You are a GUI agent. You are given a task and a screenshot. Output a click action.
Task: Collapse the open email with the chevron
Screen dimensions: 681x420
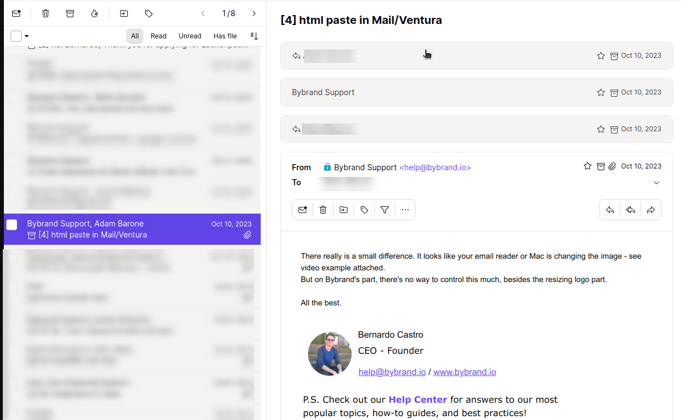pyautogui.click(x=657, y=182)
